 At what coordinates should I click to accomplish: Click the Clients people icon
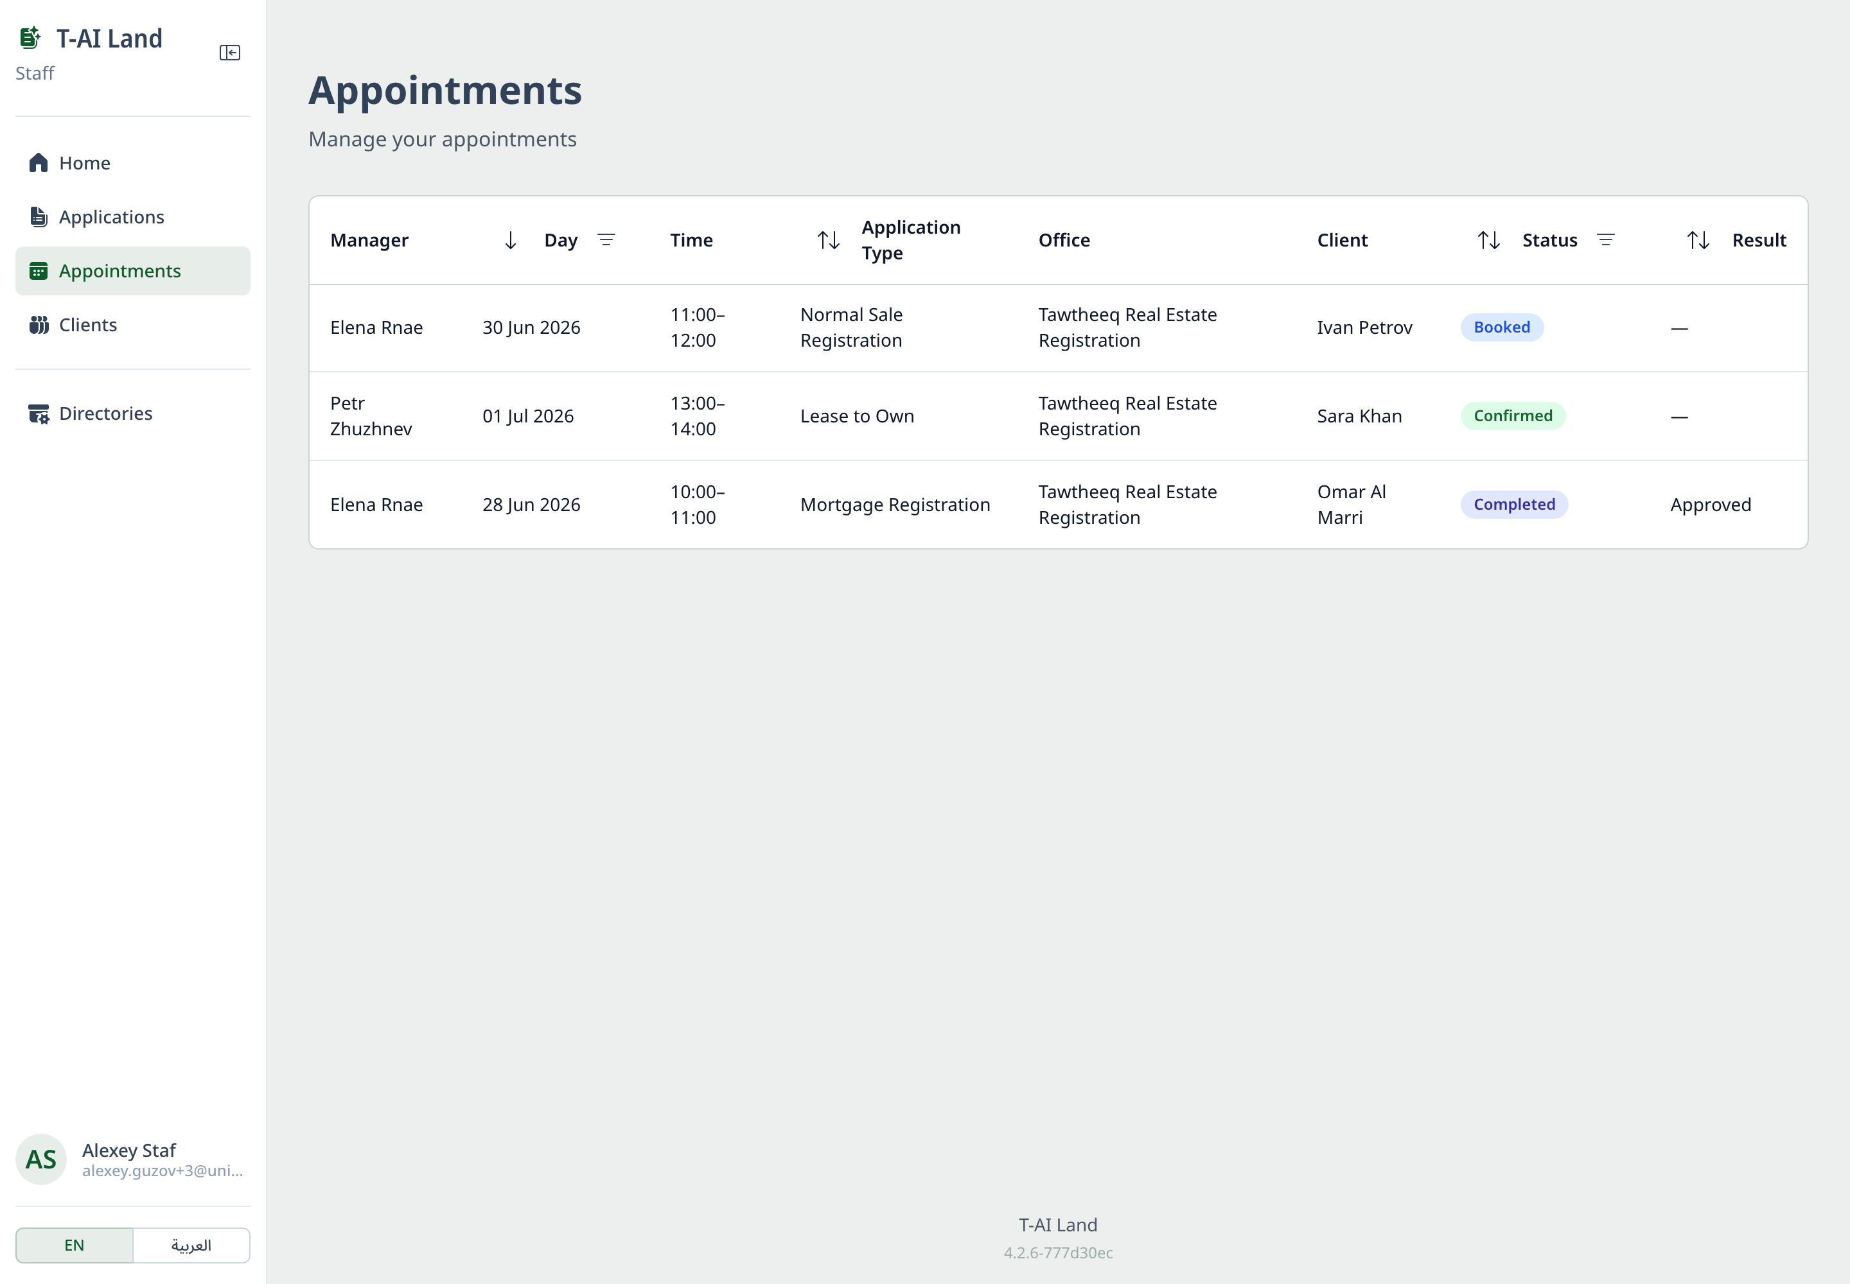[x=39, y=325]
